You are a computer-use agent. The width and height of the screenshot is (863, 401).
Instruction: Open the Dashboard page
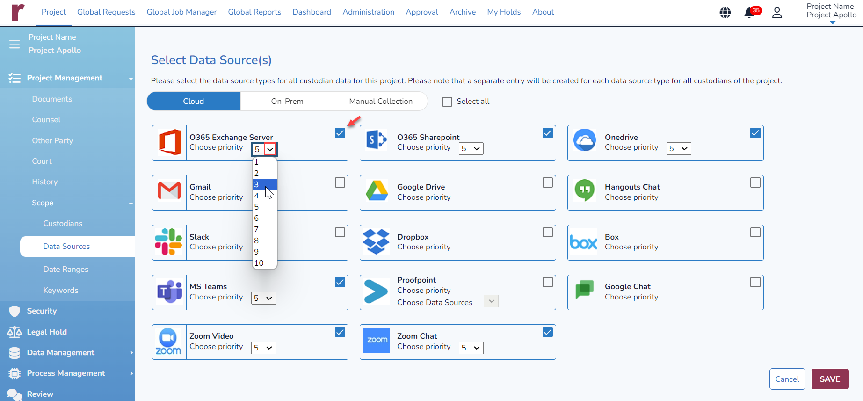[312, 12]
